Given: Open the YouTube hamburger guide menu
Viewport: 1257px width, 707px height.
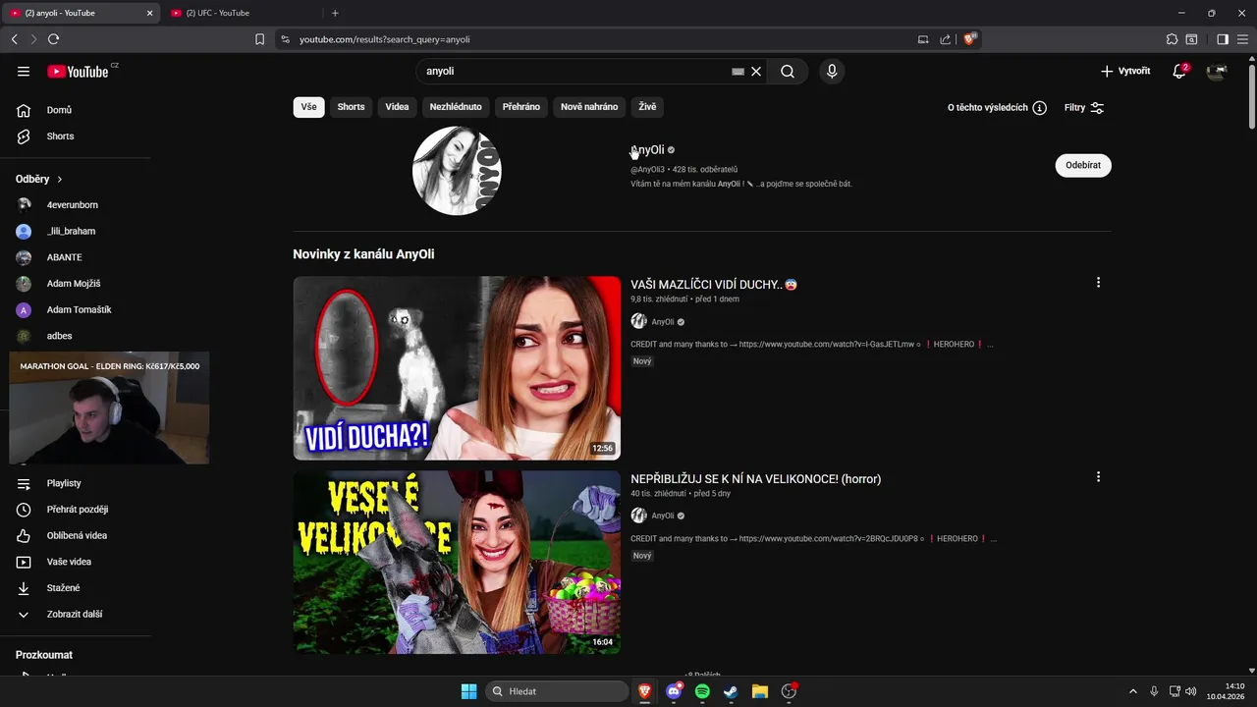Looking at the screenshot, I should tap(24, 71).
